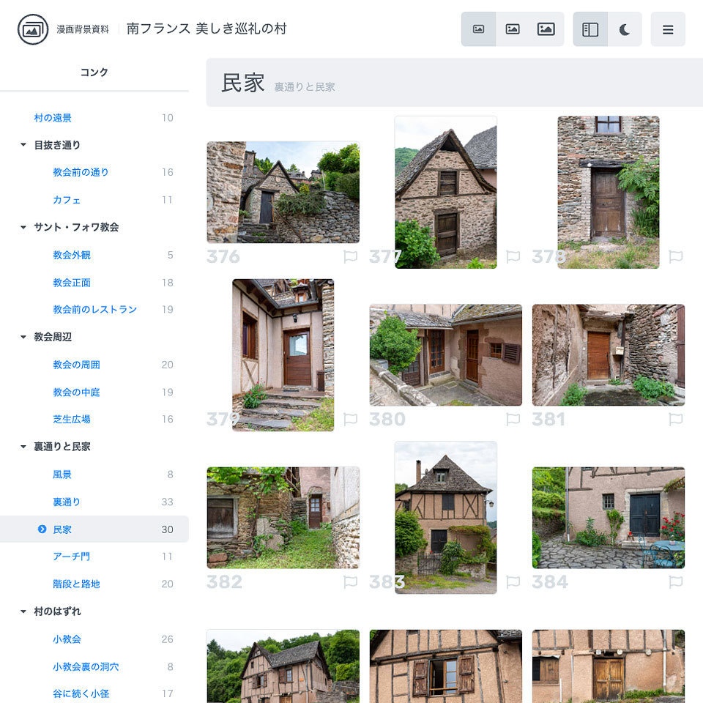Screen dimensions: 703x703
Task: Select the smallest thumbnail size view
Action: [x=479, y=29]
